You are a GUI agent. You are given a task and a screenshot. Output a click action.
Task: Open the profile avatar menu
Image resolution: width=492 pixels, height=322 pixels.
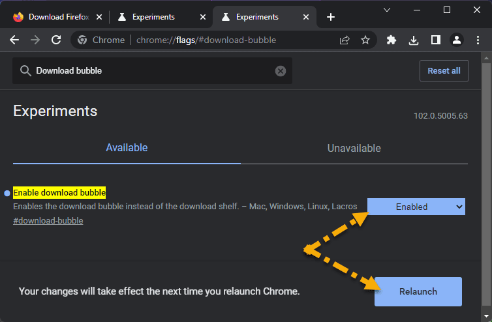(x=457, y=40)
